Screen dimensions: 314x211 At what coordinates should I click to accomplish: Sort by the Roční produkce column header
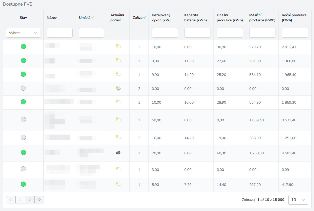point(294,18)
